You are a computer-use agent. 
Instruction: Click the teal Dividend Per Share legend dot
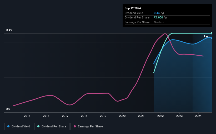(38, 126)
